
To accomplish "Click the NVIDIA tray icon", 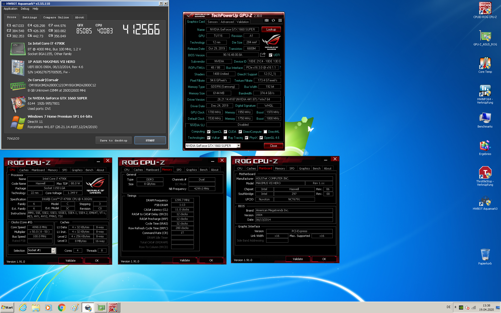I will tap(461, 307).
